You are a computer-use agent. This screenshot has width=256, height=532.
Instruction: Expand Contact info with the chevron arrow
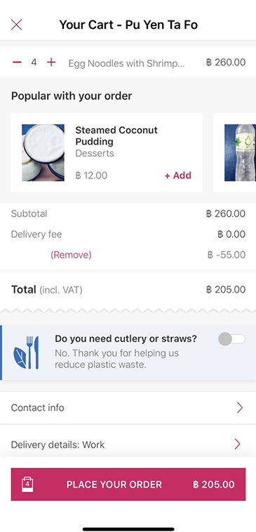click(240, 407)
